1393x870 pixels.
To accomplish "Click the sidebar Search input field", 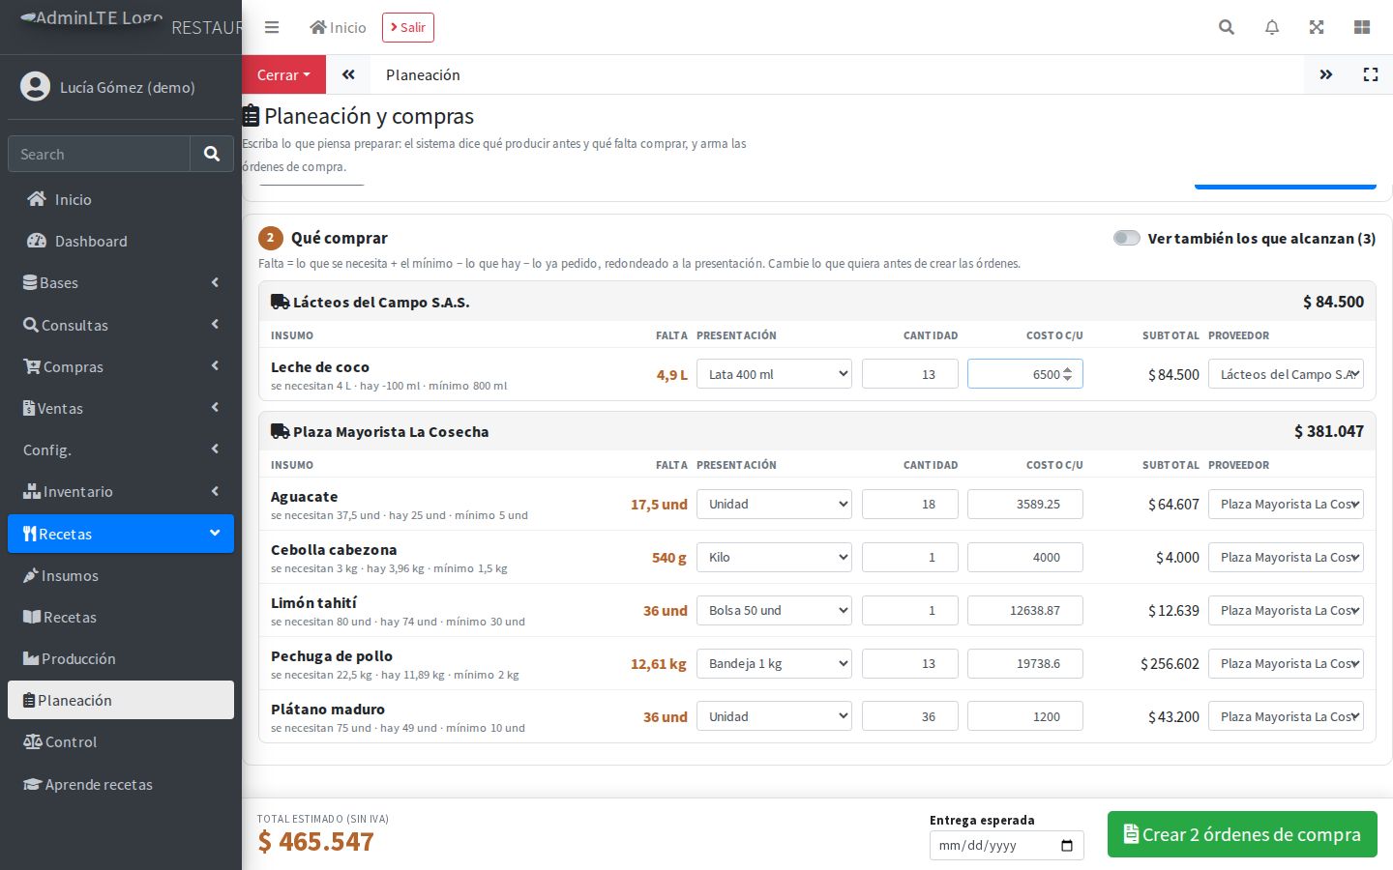I will pyautogui.click(x=99, y=154).
